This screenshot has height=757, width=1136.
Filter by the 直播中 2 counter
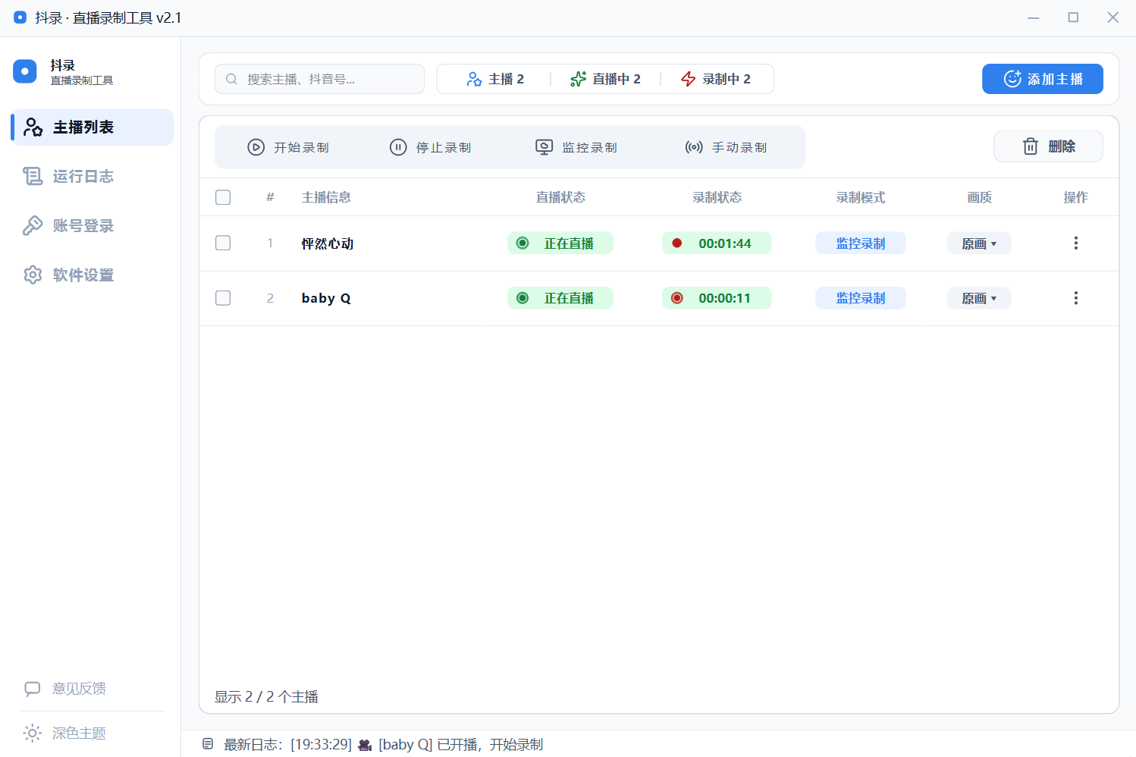click(x=605, y=79)
